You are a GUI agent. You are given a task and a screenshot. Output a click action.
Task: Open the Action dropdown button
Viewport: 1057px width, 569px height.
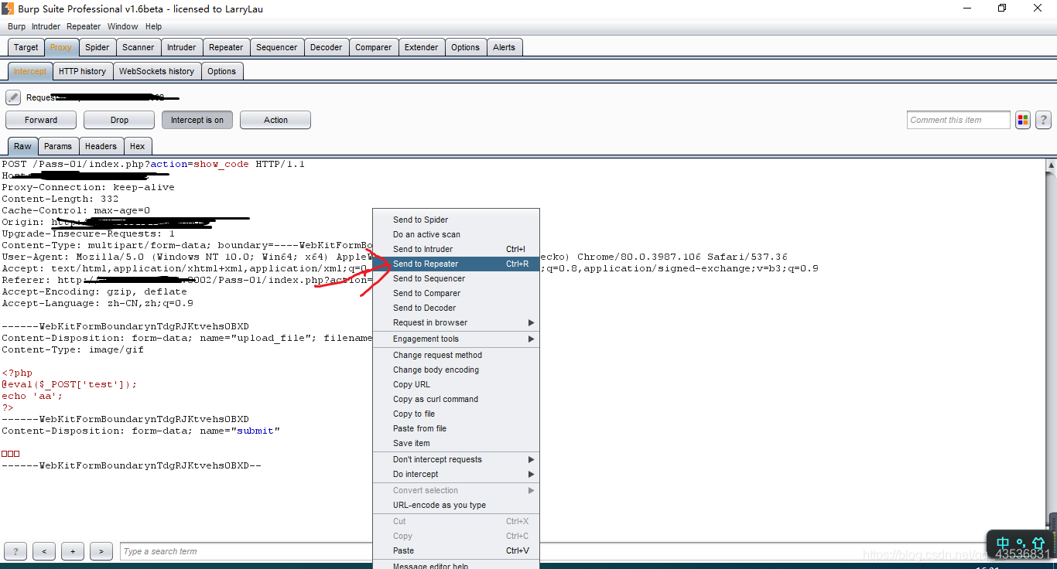(x=275, y=120)
